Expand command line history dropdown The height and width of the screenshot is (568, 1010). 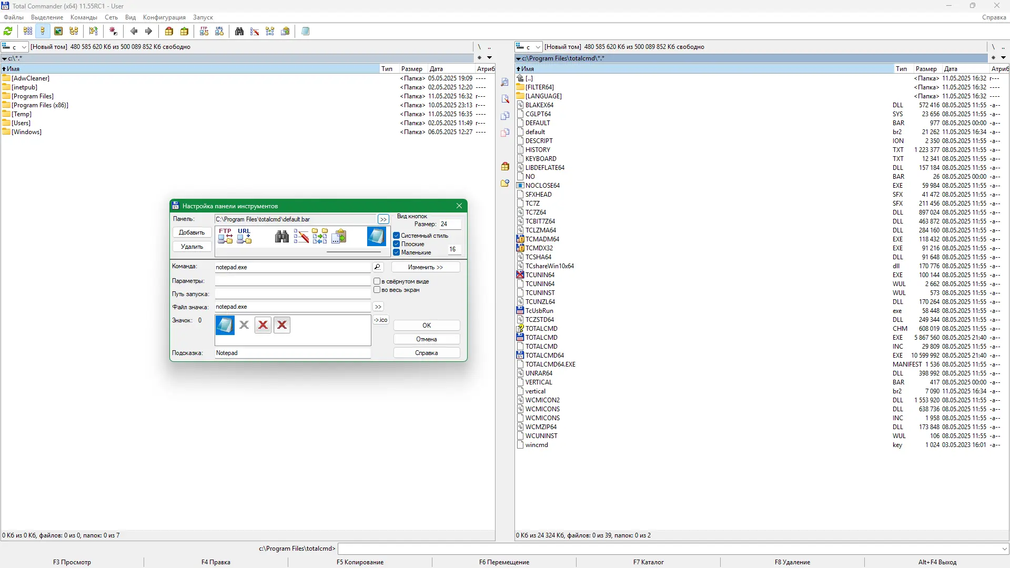click(1004, 549)
